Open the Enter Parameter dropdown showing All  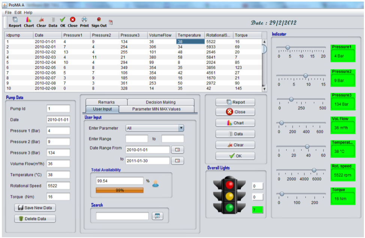181,127
